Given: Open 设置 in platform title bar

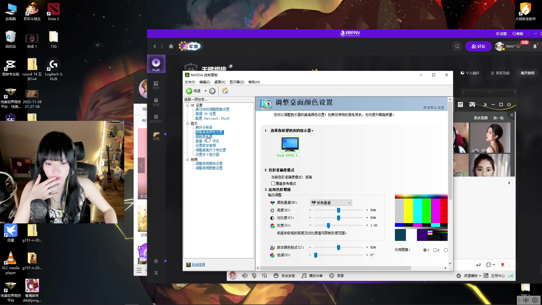Looking at the screenshot, I should (x=501, y=34).
